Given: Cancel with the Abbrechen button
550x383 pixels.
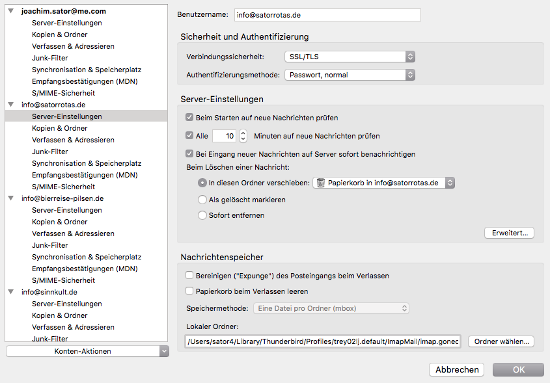Looking at the screenshot, I should [x=457, y=369].
